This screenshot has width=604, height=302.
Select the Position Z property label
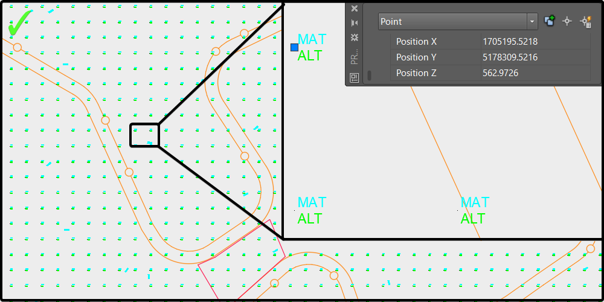click(x=436, y=73)
